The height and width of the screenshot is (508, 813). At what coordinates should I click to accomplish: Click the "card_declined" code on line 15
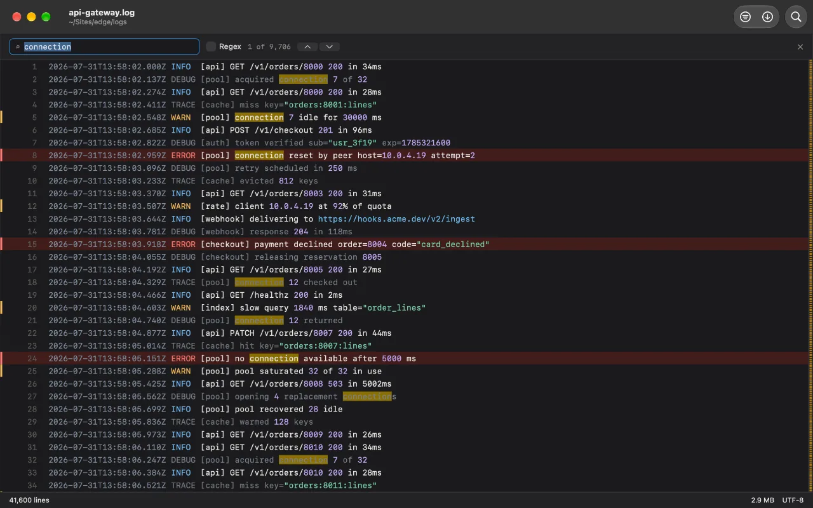point(453,244)
